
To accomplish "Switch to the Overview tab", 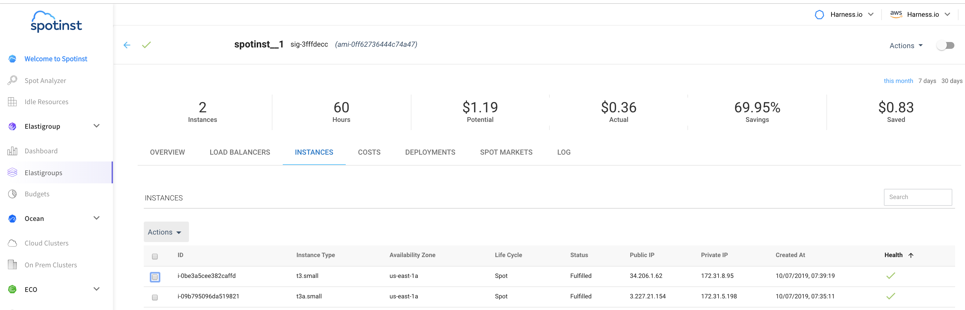I will point(167,152).
